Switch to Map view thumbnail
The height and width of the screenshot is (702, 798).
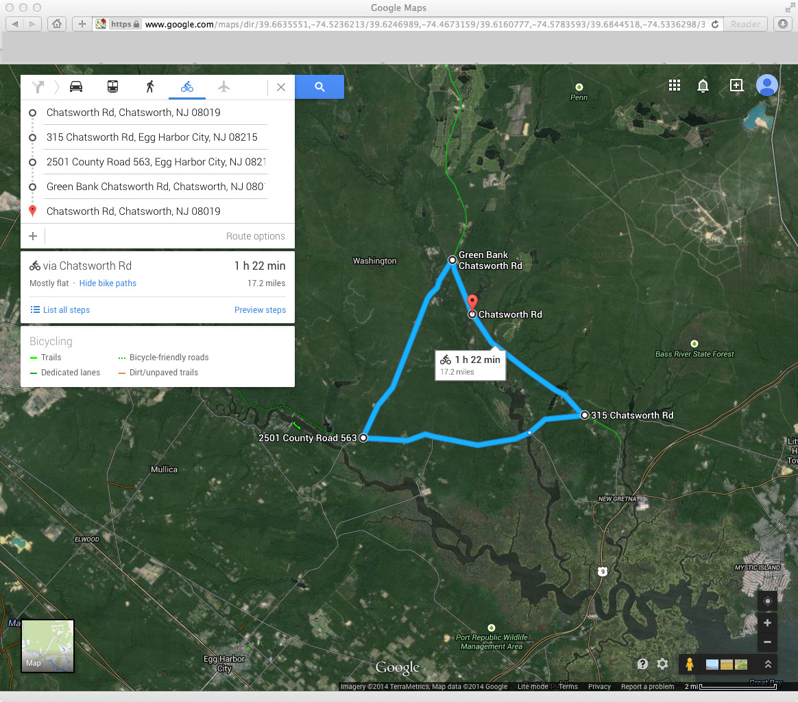[47, 646]
